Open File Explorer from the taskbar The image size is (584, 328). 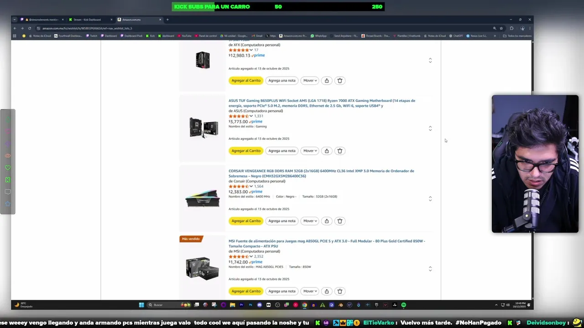pos(232,305)
